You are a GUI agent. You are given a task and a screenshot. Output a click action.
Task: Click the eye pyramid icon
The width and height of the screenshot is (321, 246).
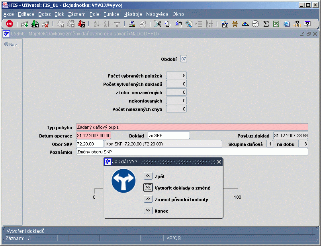245,24
